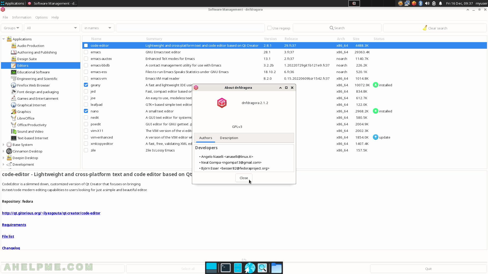Uncheck the nano package checkbox

(x=86, y=111)
